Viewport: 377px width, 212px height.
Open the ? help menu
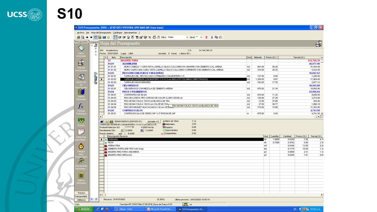click(139, 33)
